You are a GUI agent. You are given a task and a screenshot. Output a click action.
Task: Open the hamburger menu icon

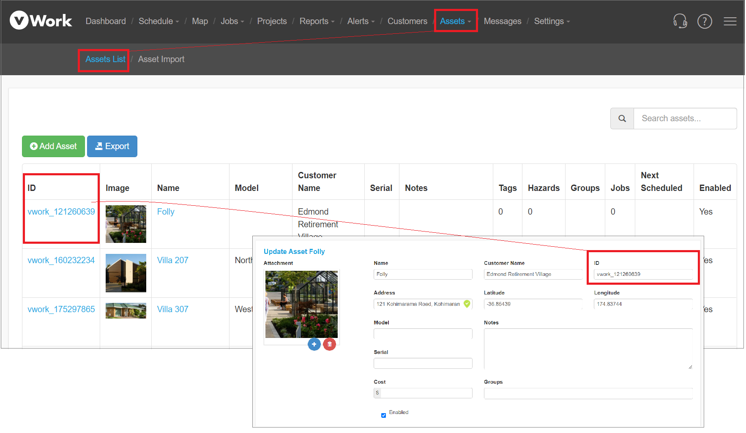(730, 21)
